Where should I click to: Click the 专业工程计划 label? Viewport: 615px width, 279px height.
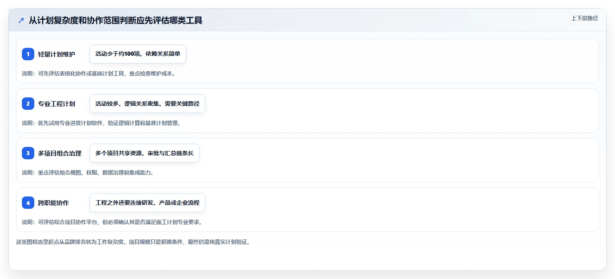coord(57,104)
